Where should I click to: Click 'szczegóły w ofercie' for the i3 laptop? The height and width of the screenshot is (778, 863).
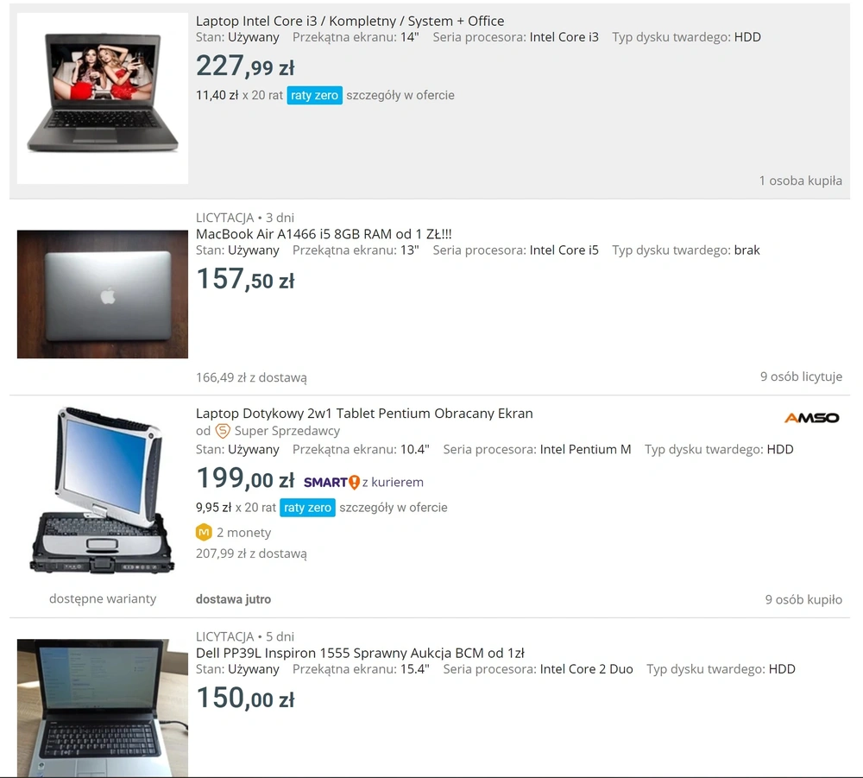[400, 95]
